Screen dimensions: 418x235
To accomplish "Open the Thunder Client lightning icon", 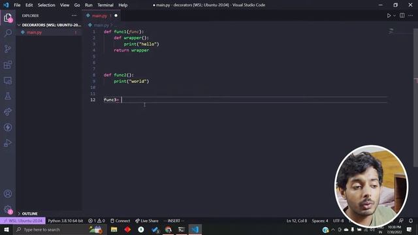I will 8,127.
